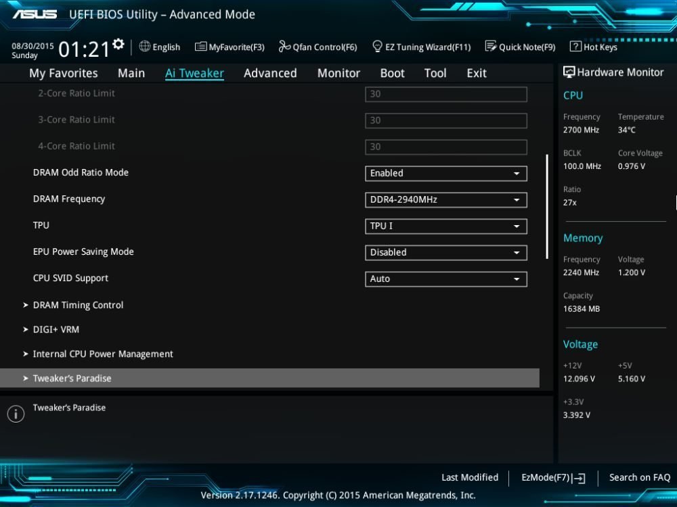This screenshot has width=677, height=507.
Task: Click the 08/30/2015 date text
Action: [x=32, y=46]
